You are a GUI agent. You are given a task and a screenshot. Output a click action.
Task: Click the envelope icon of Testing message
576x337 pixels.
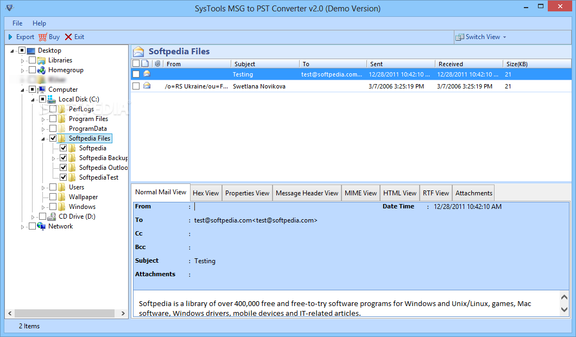click(147, 74)
